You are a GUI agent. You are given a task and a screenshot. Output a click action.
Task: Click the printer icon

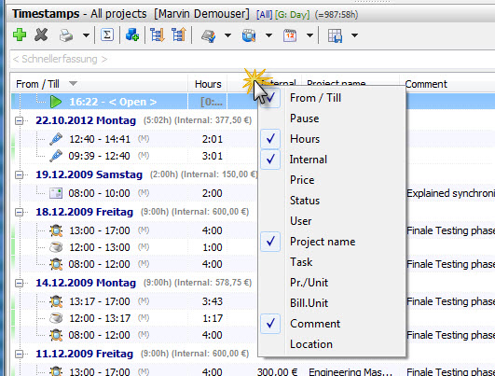tap(66, 35)
